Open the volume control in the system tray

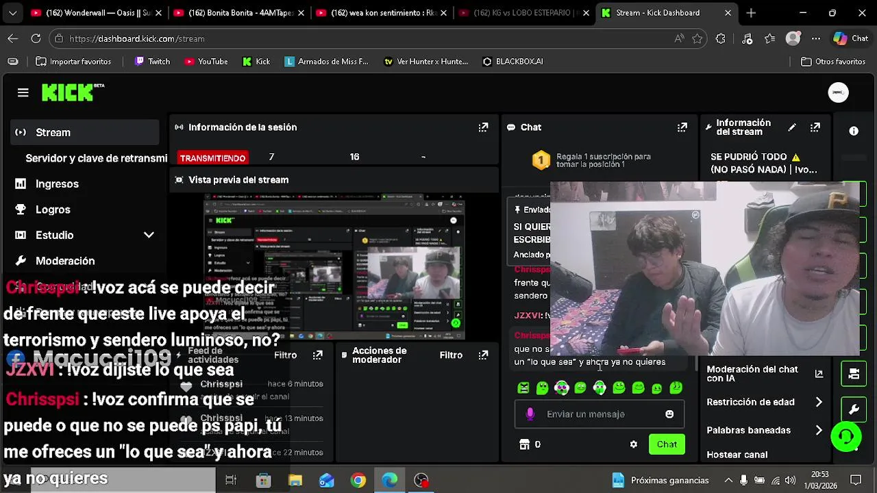(x=790, y=481)
